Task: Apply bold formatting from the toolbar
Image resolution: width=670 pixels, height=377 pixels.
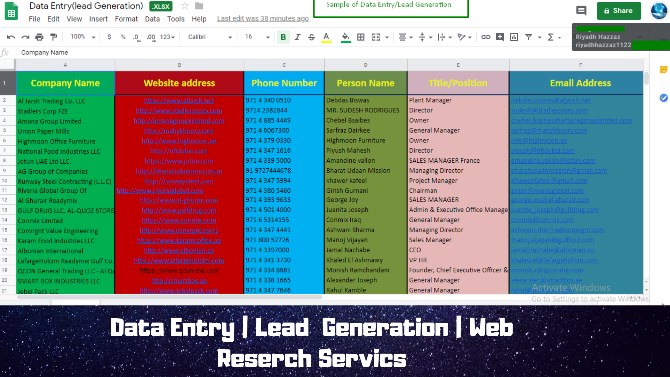Action: 283,37
